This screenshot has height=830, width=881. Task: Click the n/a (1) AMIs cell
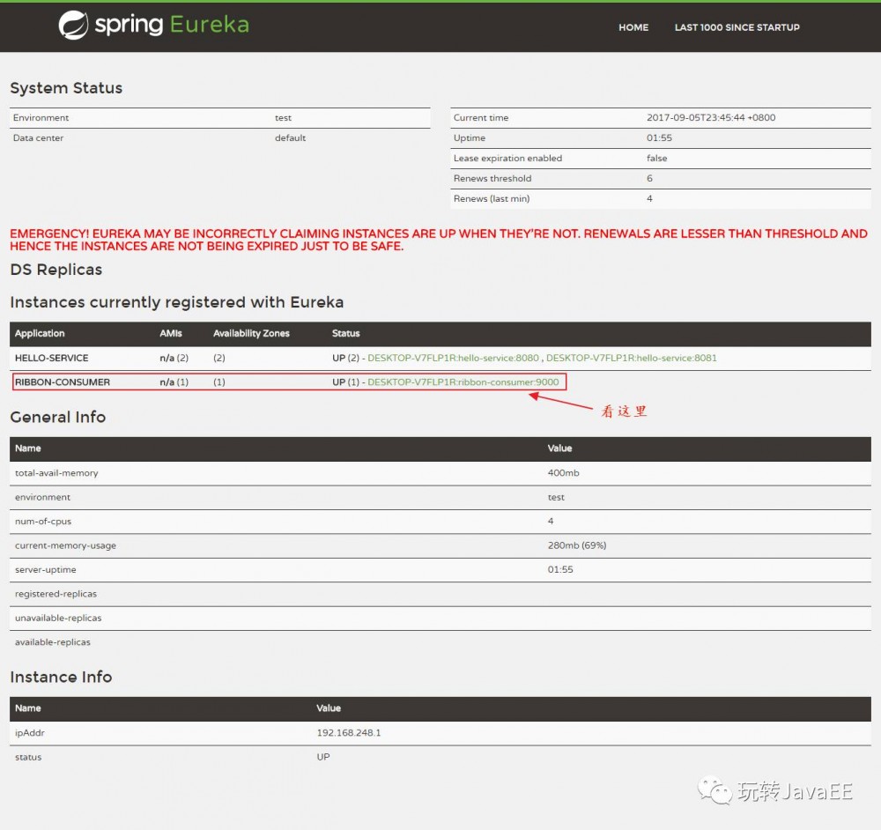point(174,382)
